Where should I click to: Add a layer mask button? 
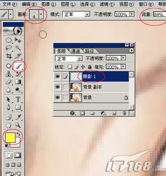pos(82,113)
